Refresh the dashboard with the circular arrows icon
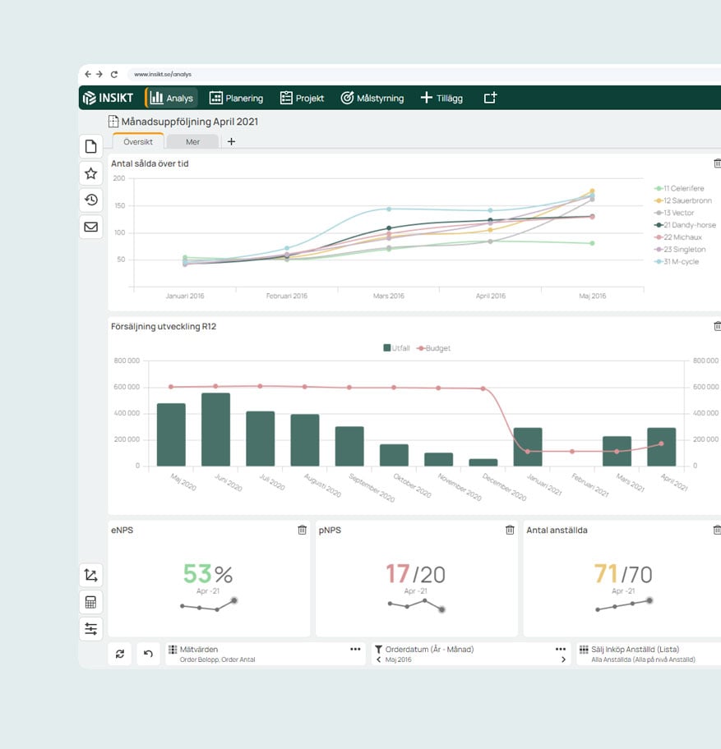Viewport: 721px width, 749px height. [120, 654]
